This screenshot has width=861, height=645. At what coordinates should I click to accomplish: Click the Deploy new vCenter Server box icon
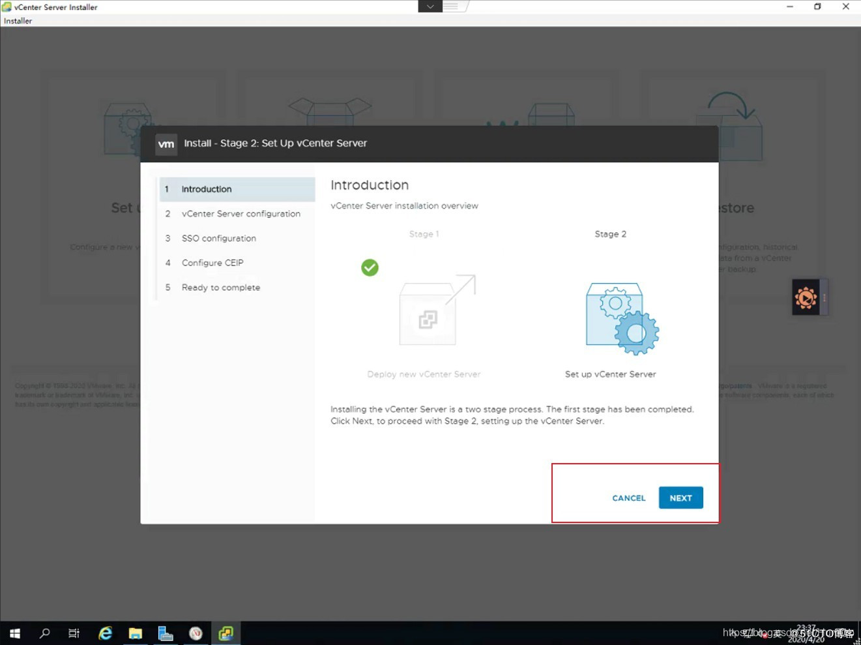tap(436, 310)
